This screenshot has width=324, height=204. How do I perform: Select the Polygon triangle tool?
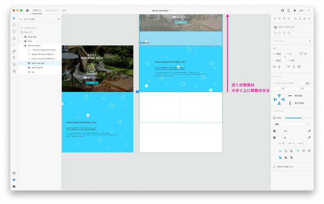coord(14,38)
